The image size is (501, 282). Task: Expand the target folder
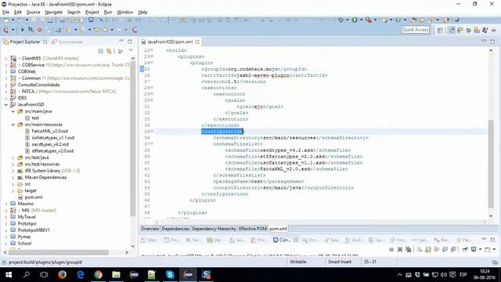tap(13, 191)
